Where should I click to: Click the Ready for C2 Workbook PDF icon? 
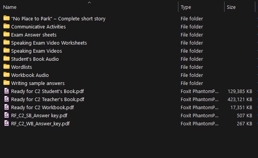pyautogui.click(x=7, y=107)
